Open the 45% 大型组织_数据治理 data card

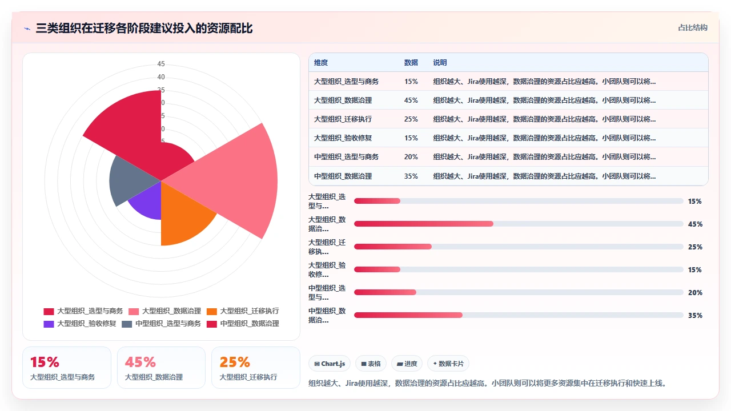(161, 368)
